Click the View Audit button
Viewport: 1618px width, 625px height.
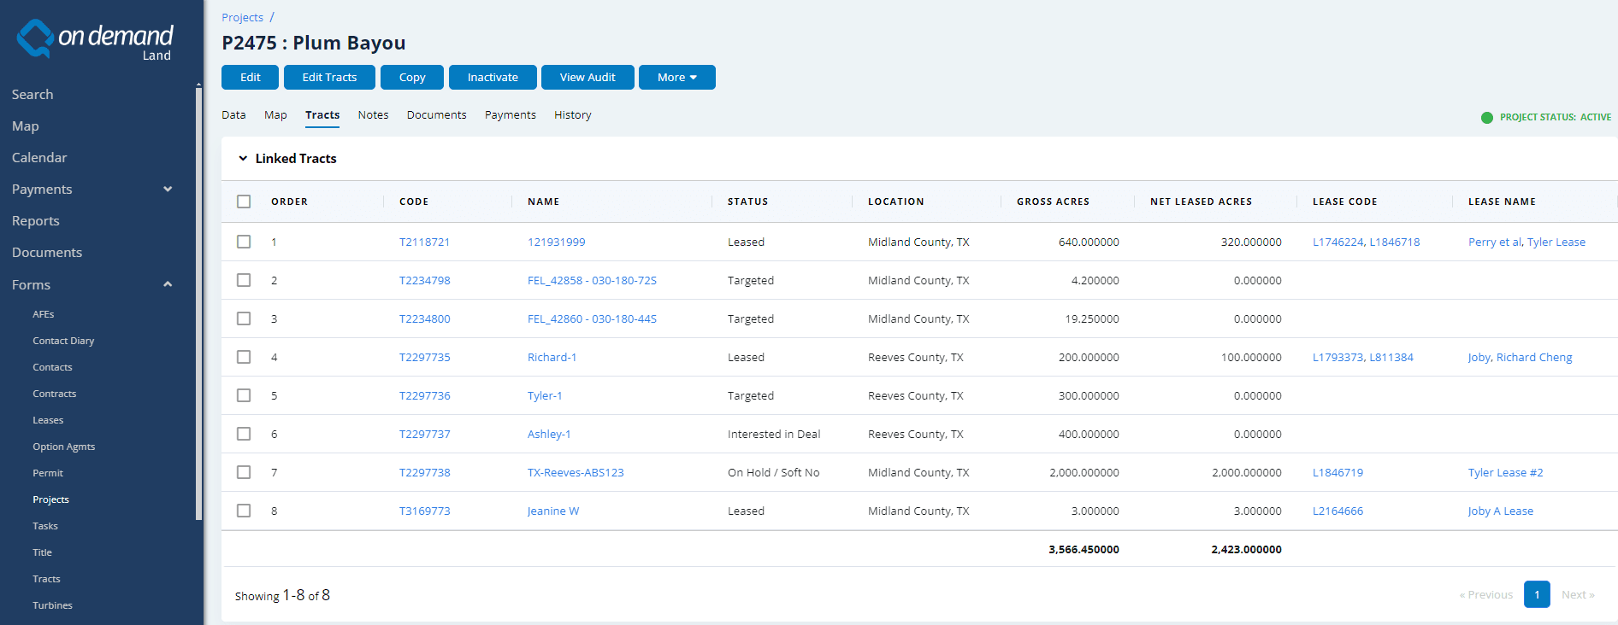(588, 77)
